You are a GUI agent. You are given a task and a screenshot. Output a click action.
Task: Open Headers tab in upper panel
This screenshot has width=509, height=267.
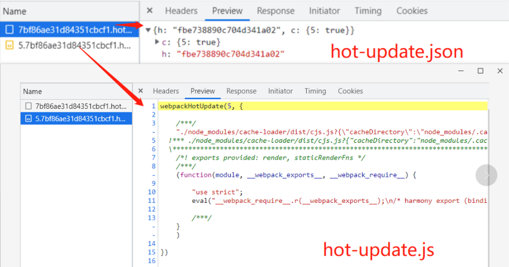pyautogui.click(x=181, y=11)
